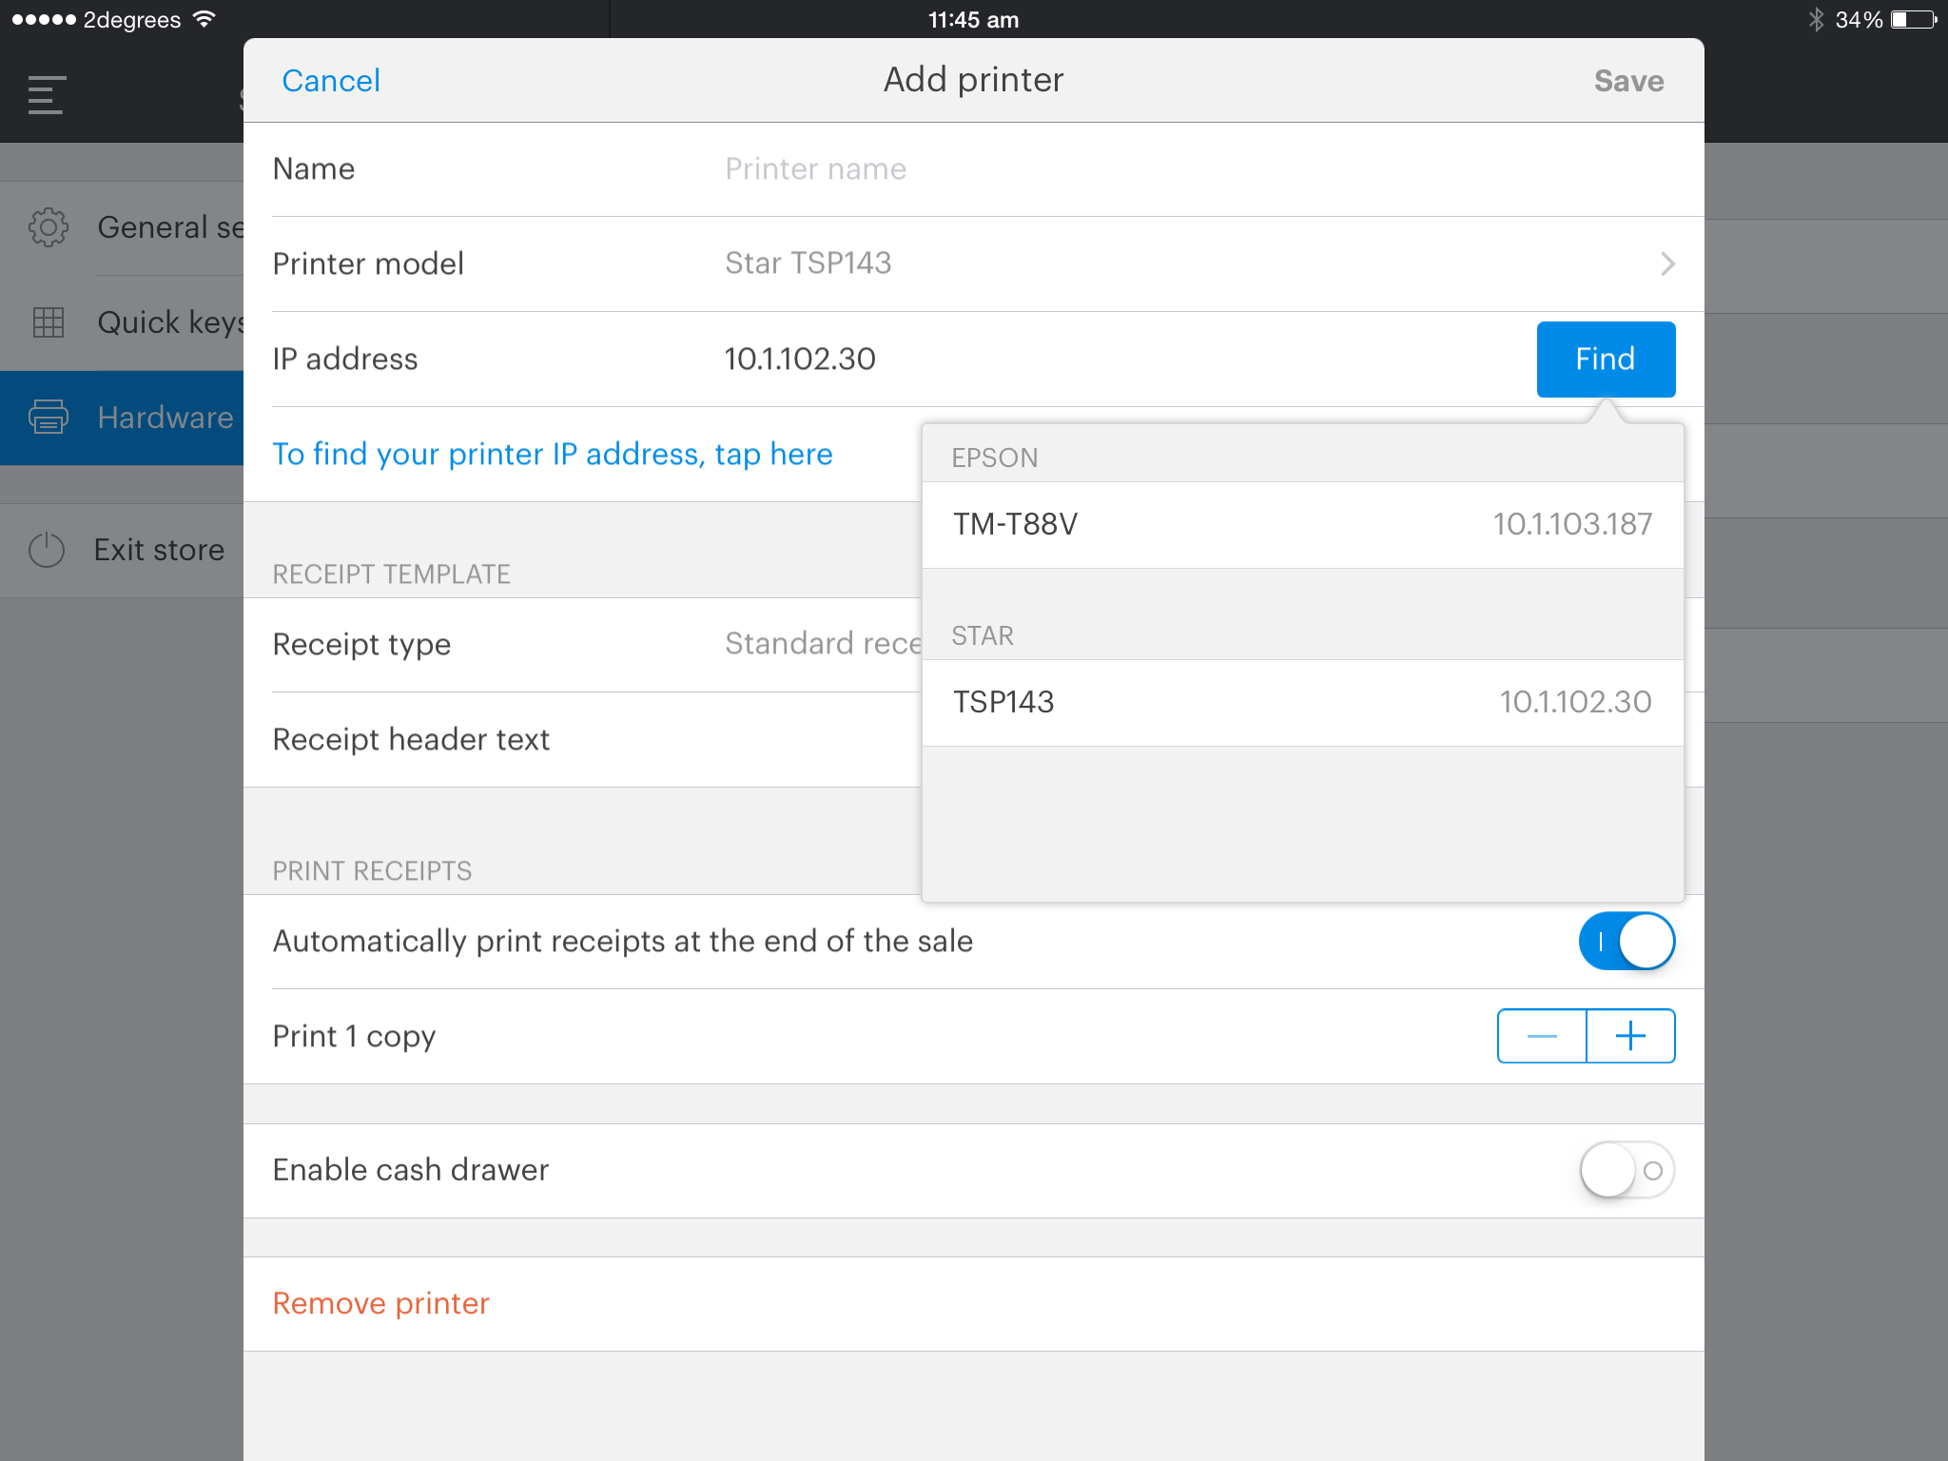Tap the Bluetooth status icon
1948x1461 pixels.
coord(1816,20)
